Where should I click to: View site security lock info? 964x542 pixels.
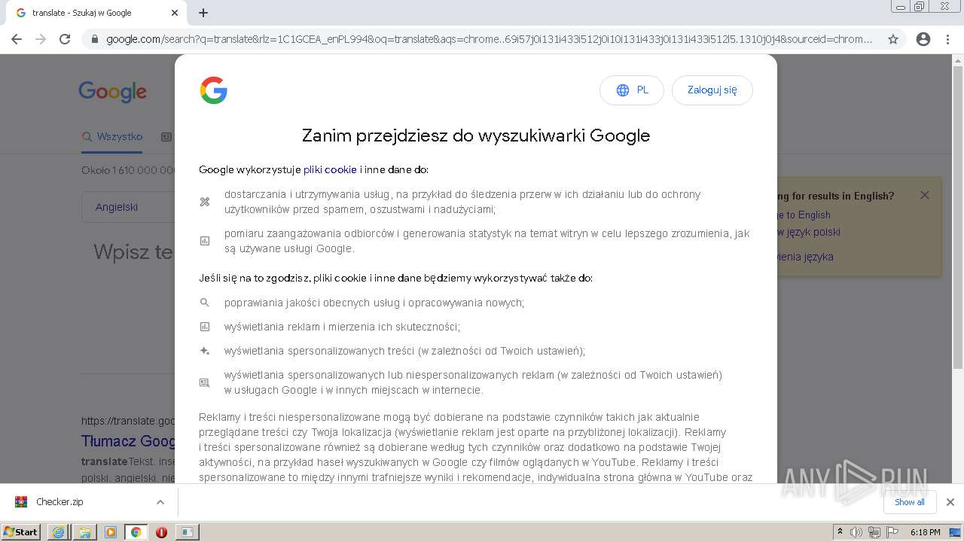[95, 39]
